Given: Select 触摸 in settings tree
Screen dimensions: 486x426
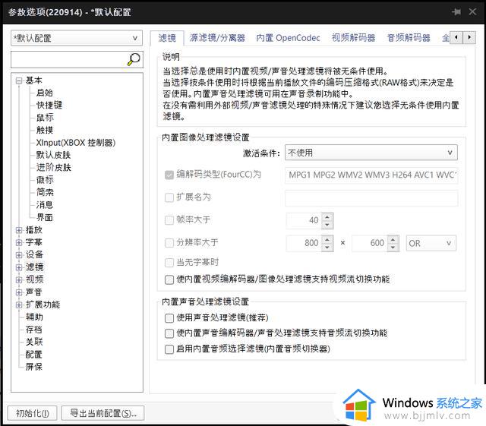Looking at the screenshot, I should (x=45, y=130).
